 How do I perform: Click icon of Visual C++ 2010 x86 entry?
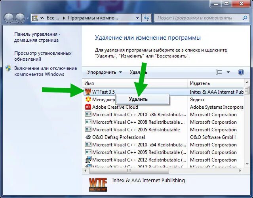click(x=88, y=114)
